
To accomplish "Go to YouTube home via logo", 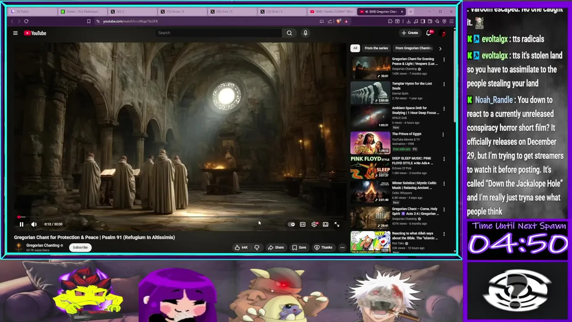I will 35,33.
